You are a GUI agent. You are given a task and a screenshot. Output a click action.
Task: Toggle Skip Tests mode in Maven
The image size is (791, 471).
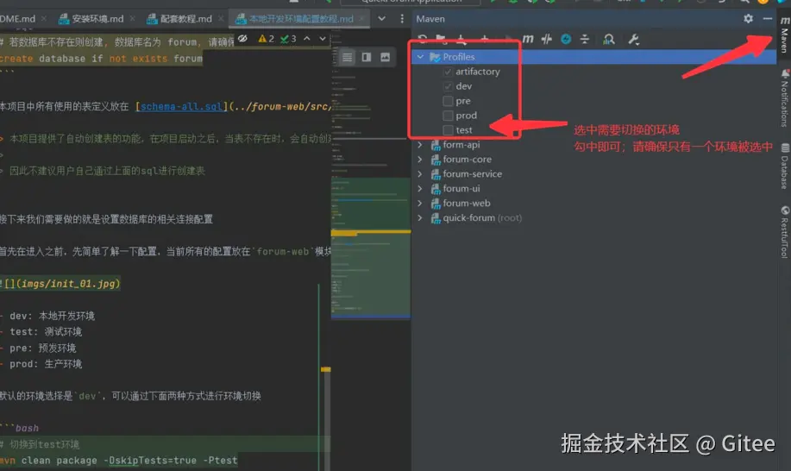pos(566,39)
